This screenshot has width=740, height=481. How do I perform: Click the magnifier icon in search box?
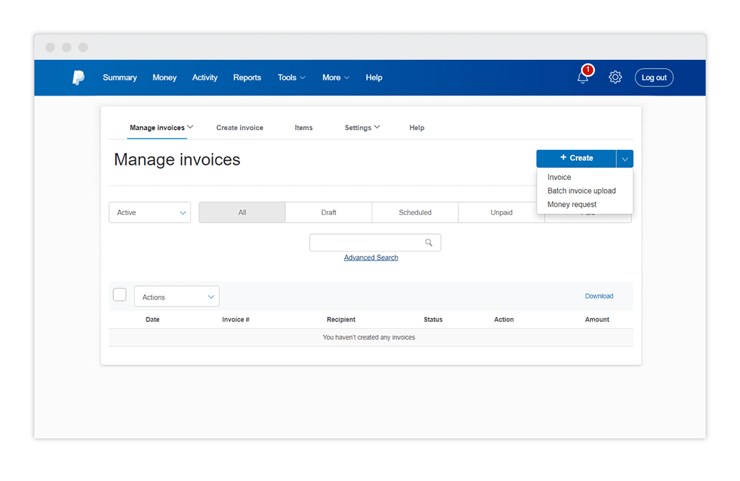(429, 243)
